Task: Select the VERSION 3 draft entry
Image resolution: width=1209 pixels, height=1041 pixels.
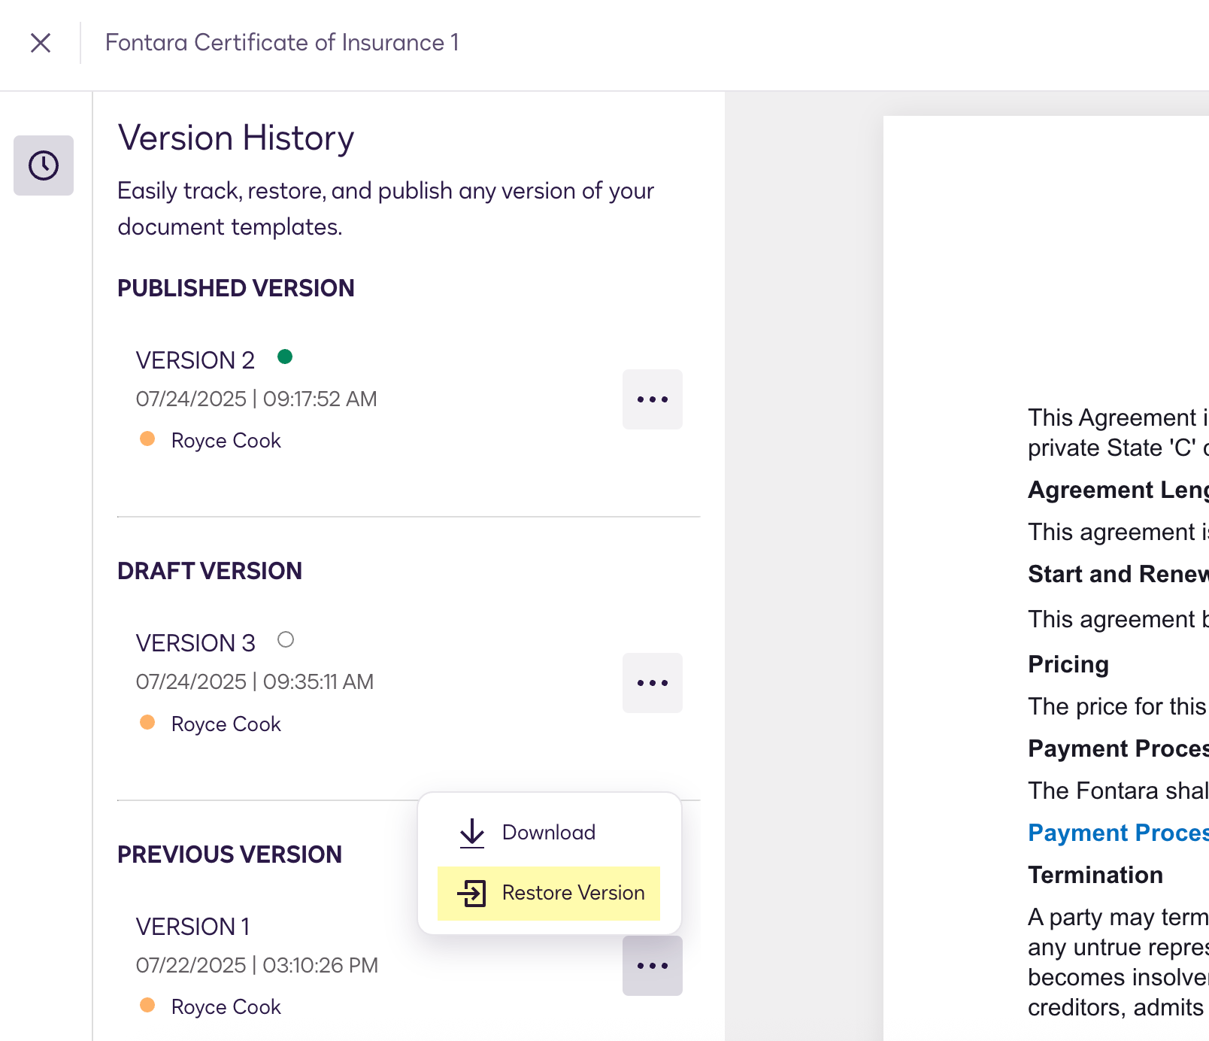Action: point(195,643)
